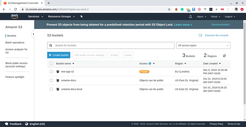The height and width of the screenshot is (127, 246).
Task: Click in the Search for buckets field
Action: pyautogui.click(x=111, y=45)
